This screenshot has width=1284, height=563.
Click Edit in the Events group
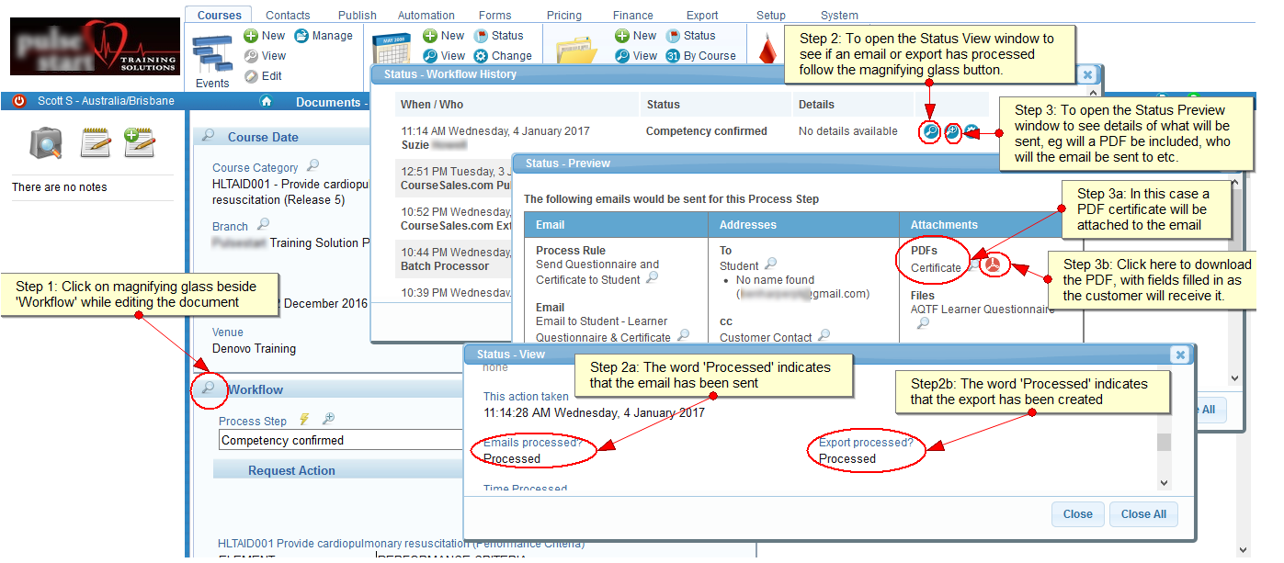click(x=263, y=76)
